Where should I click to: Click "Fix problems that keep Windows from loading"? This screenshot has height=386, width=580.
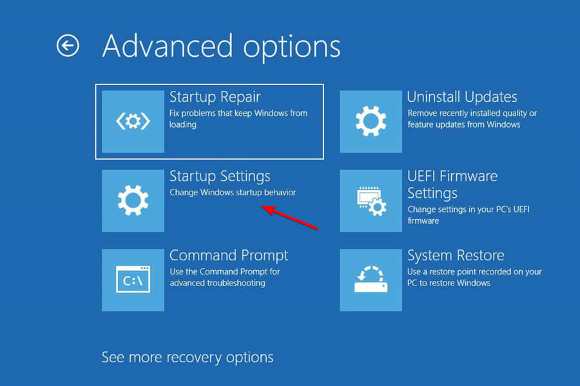click(238, 119)
